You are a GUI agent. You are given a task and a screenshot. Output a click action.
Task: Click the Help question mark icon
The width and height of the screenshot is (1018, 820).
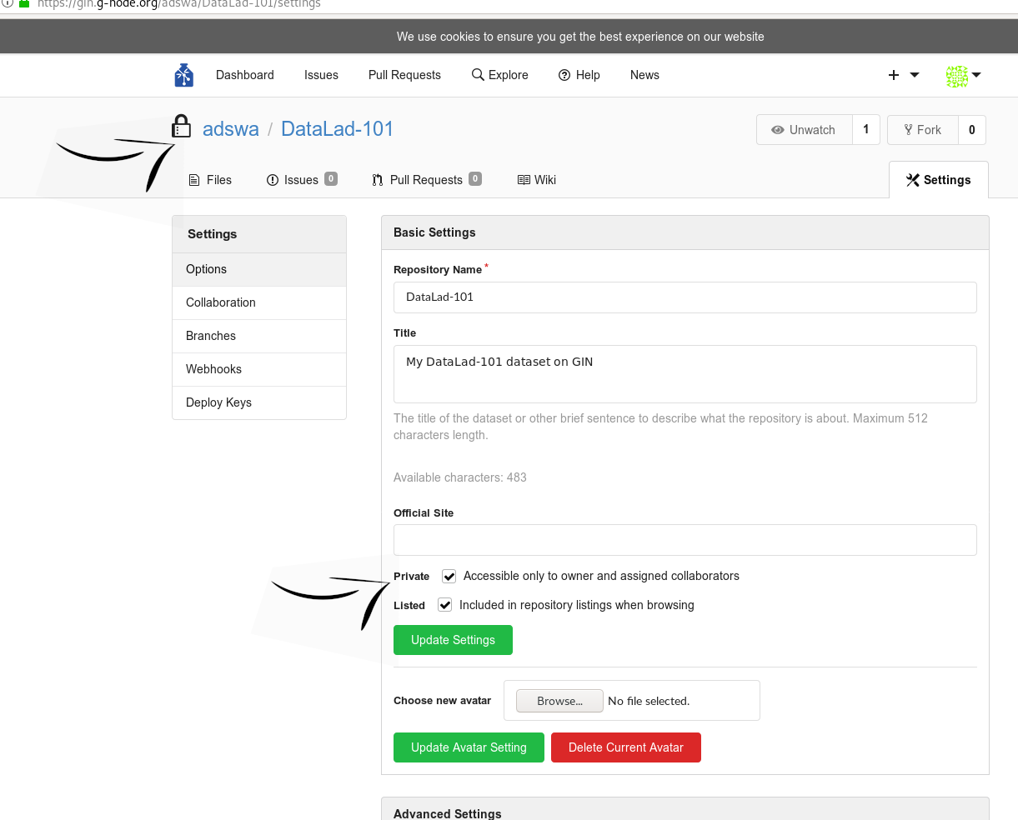pos(564,75)
